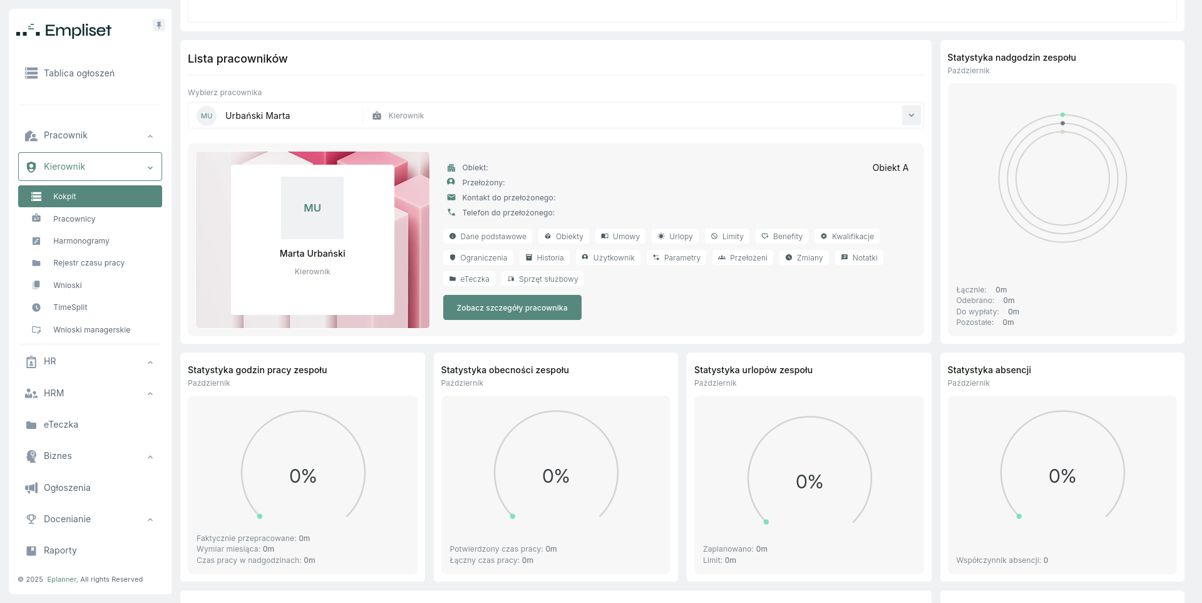The image size is (1202, 603).
Task: Open the Umowy tag
Action: [620, 237]
